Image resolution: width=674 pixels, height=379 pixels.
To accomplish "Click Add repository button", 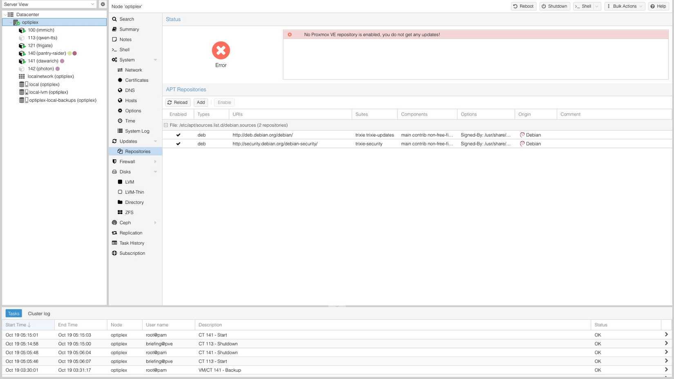I will [201, 103].
